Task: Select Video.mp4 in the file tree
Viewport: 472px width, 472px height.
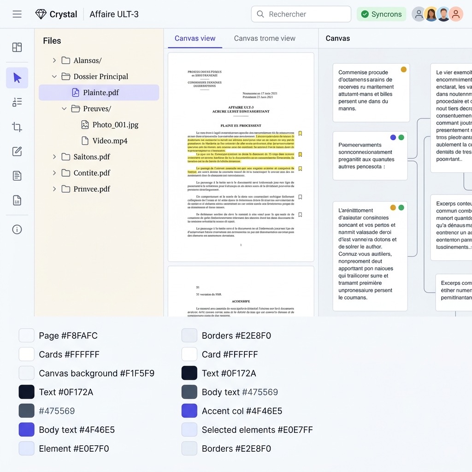Action: click(x=110, y=141)
